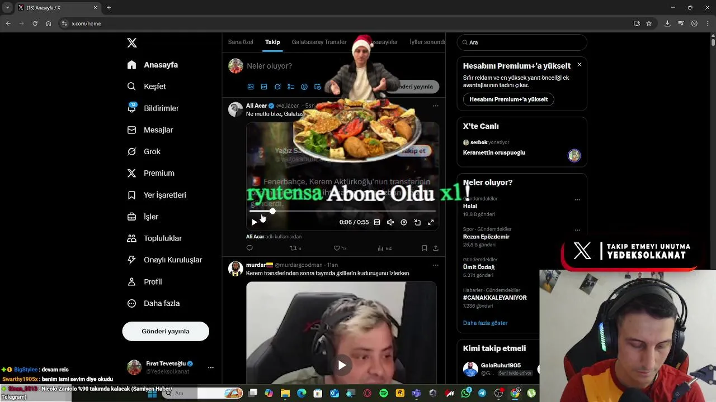Repost Ali Acar's post
Screen dimensions: 716x402
tap(295, 248)
